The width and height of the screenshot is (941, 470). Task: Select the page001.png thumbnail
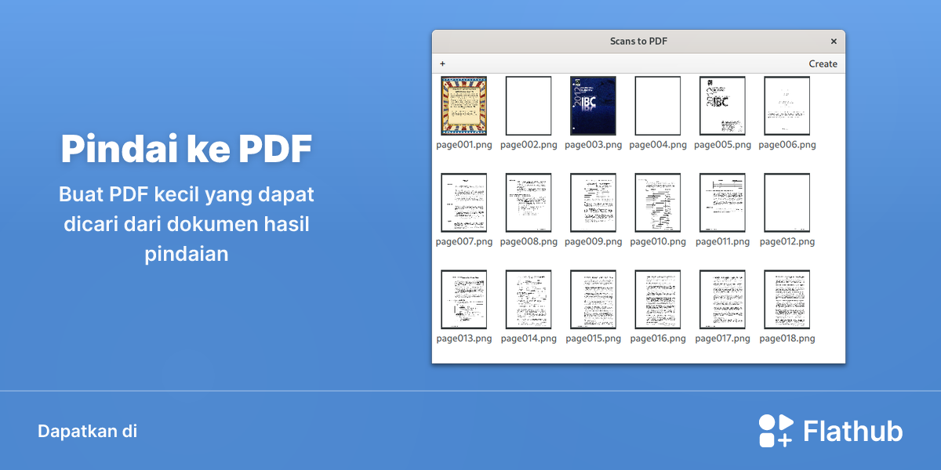tap(464, 106)
